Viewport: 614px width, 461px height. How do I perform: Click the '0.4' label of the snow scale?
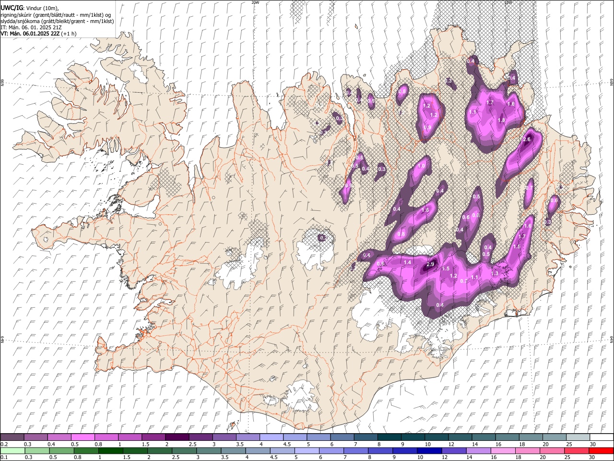pyautogui.click(x=51, y=444)
